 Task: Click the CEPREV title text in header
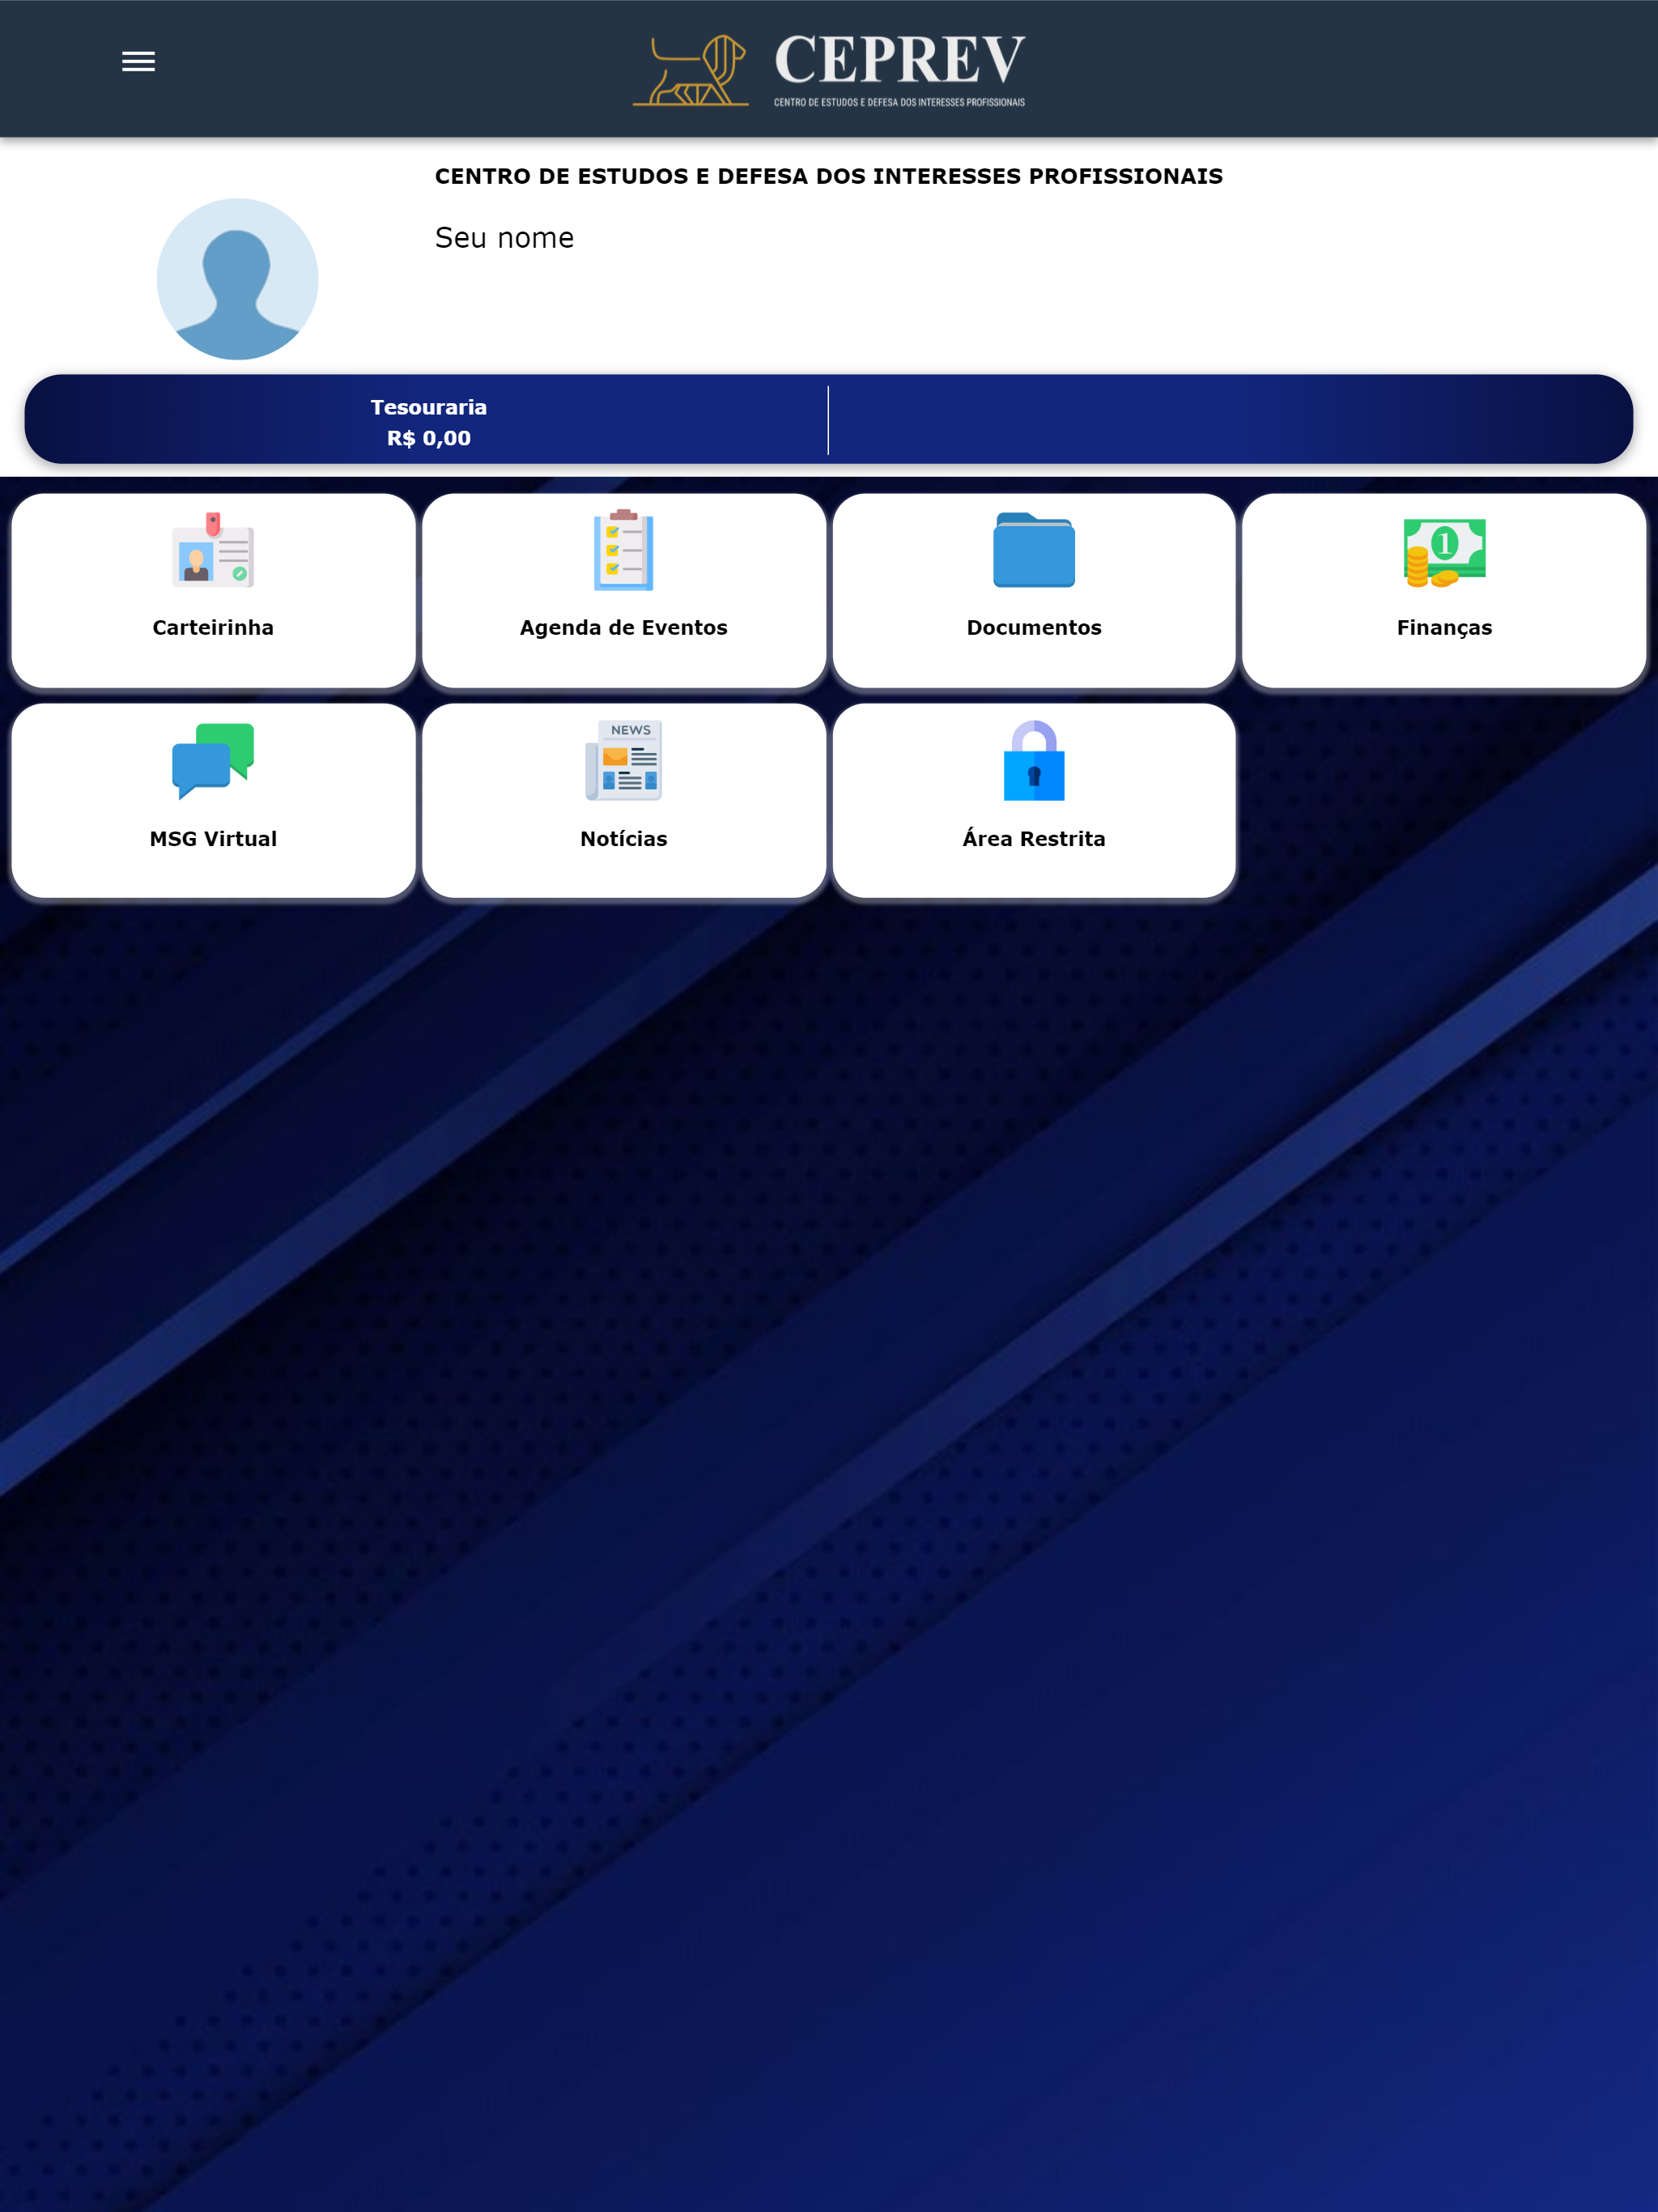click(900, 60)
